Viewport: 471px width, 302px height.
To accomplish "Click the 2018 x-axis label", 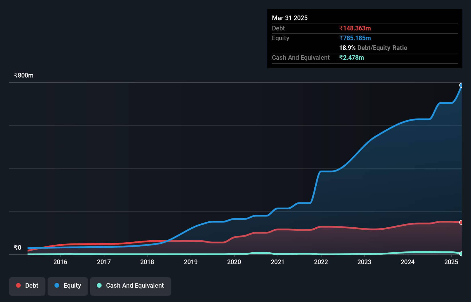I will click(147, 262).
